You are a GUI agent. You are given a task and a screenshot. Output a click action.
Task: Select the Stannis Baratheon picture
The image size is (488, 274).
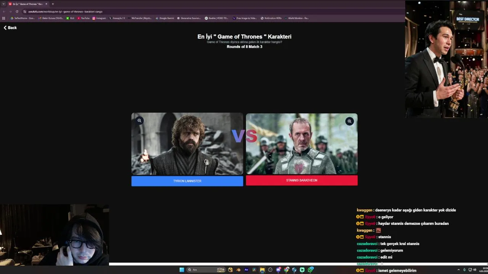click(x=302, y=144)
